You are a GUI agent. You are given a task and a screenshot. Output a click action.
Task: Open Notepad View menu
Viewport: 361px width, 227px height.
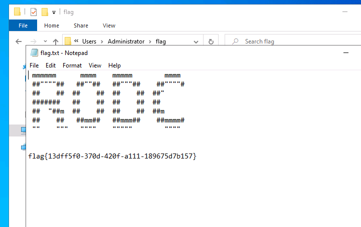95,65
